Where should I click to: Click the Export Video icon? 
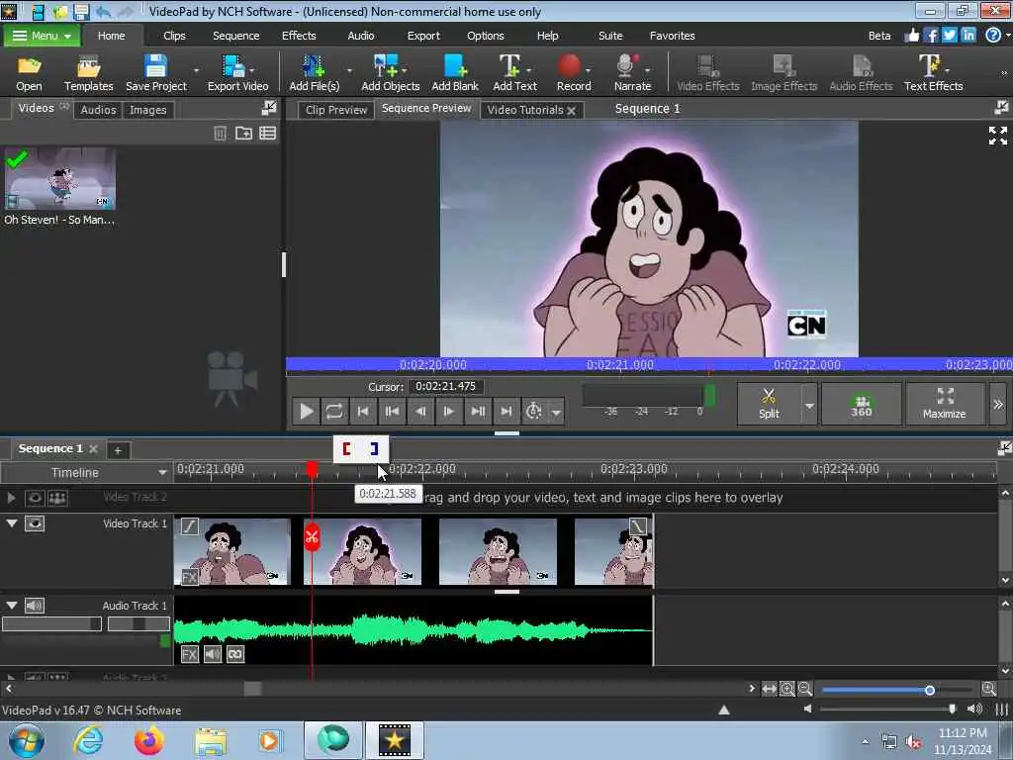point(237,72)
